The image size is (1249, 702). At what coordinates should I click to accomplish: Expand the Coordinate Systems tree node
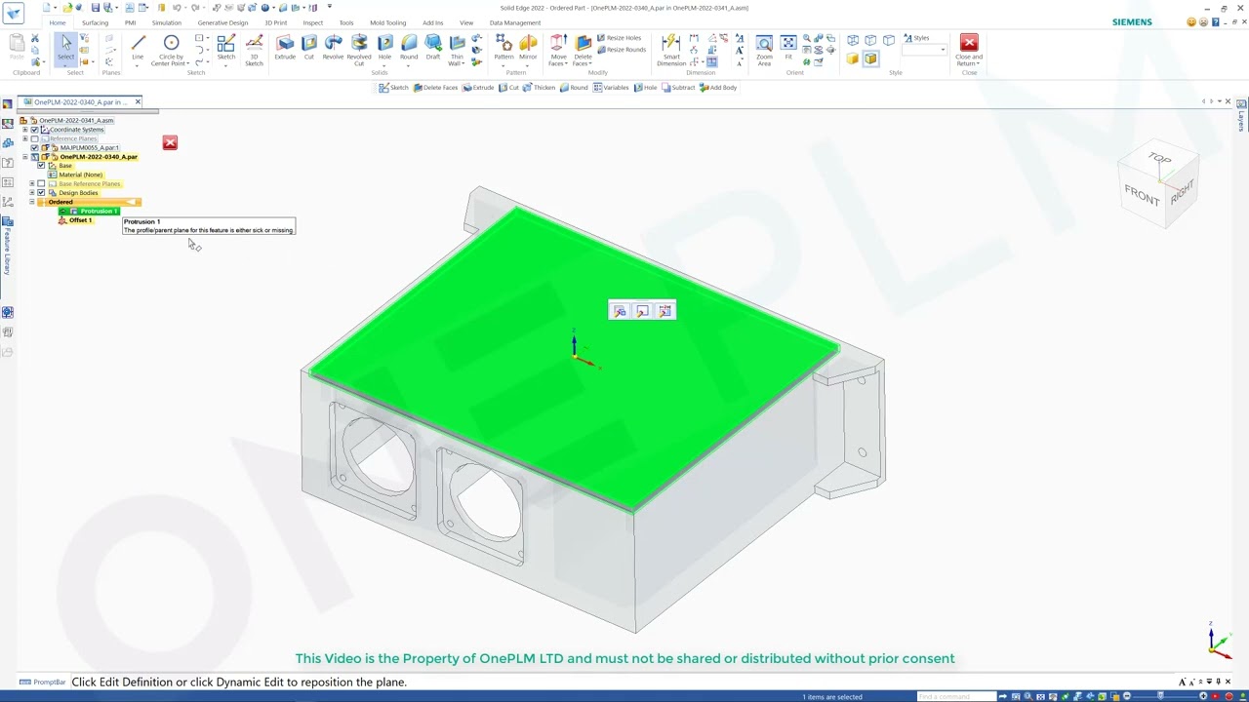tap(24, 130)
